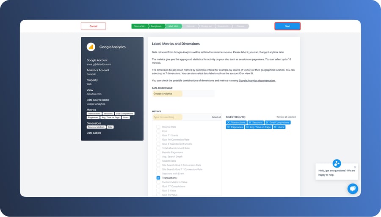Dismiss the chat greeting popup
The image size is (381, 217).
[x=355, y=167]
